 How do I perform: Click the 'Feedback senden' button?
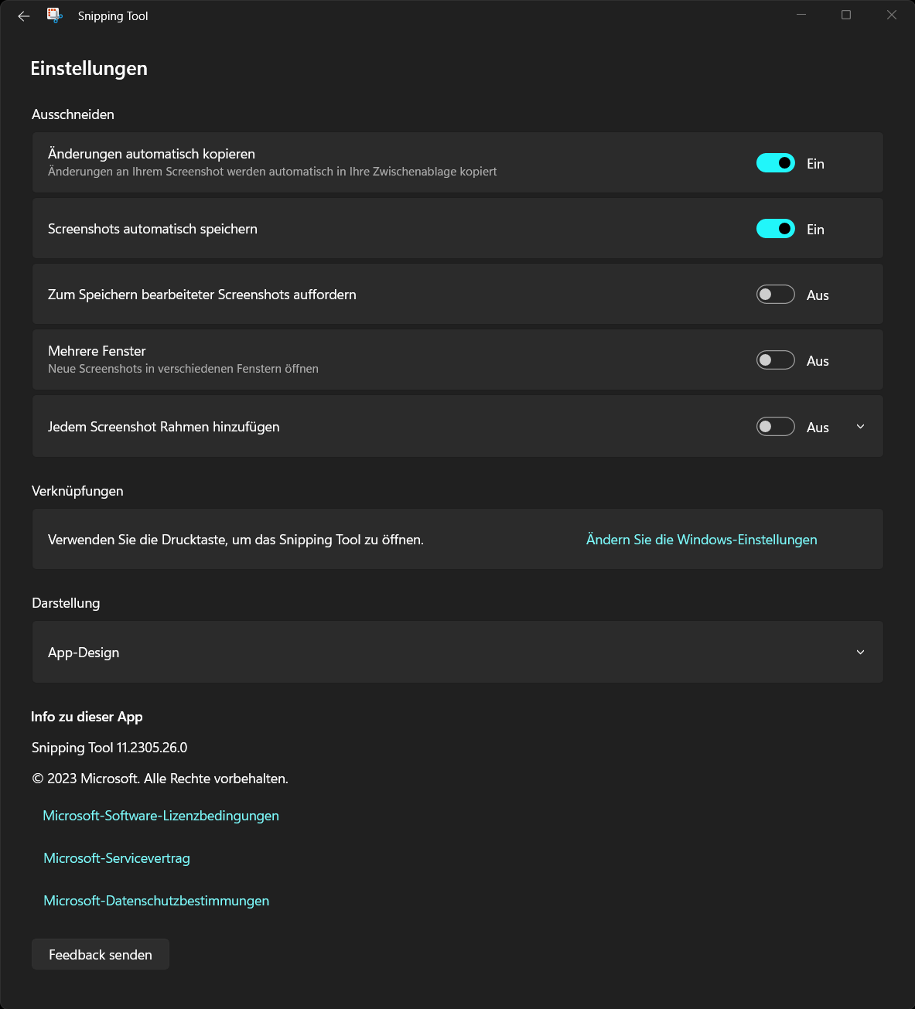pos(101,955)
